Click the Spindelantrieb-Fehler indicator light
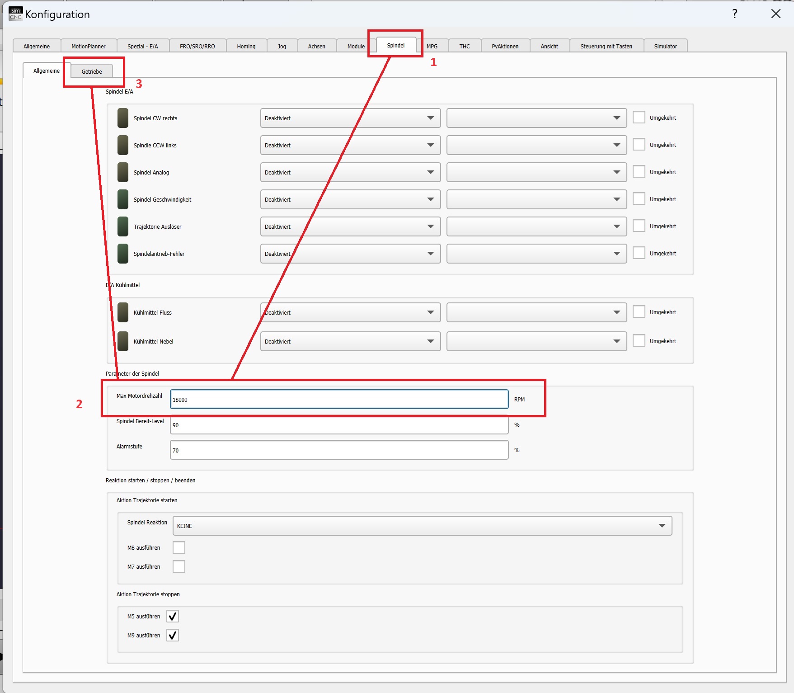 (x=122, y=254)
